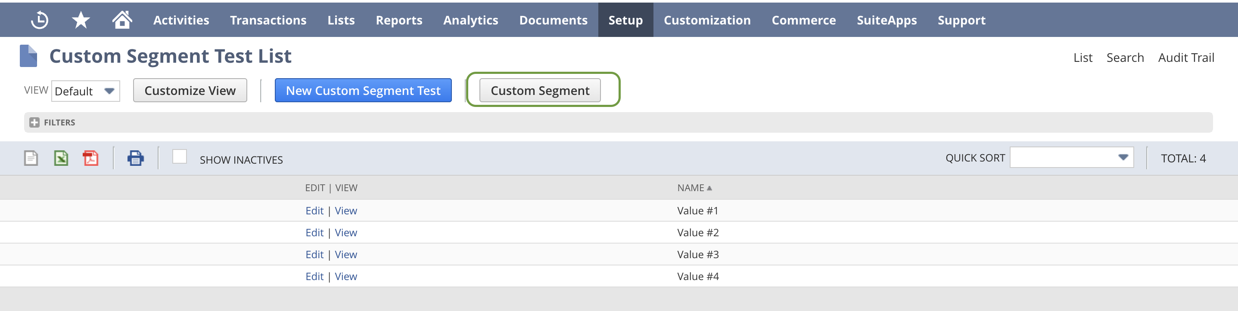This screenshot has height=311, width=1238.
Task: Open the Customization menu
Action: pos(707,20)
